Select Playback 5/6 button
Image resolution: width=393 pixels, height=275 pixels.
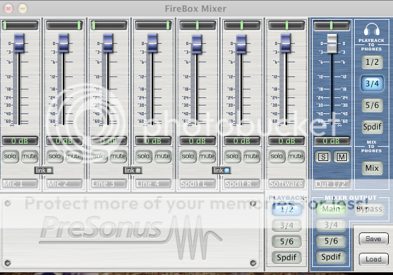pyautogui.click(x=287, y=242)
